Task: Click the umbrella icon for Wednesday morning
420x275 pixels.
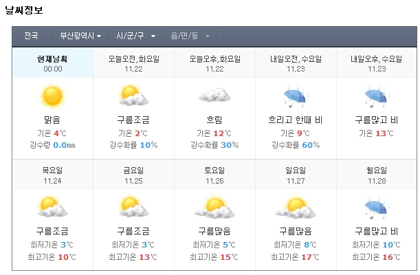Action: [x=296, y=96]
